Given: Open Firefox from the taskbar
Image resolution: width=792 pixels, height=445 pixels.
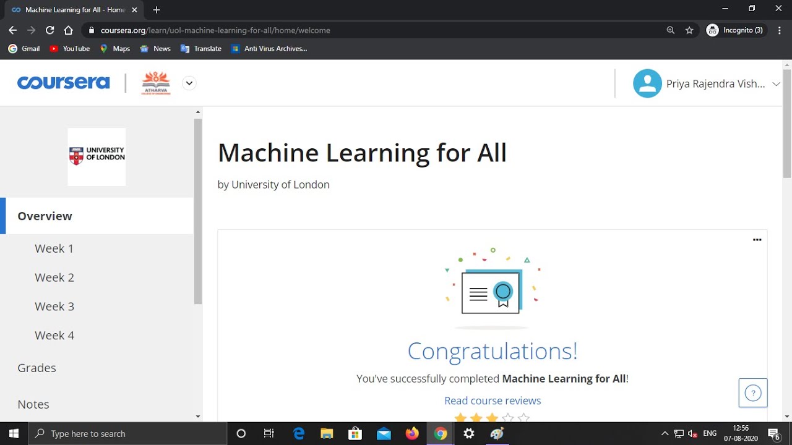Looking at the screenshot, I should point(412,433).
